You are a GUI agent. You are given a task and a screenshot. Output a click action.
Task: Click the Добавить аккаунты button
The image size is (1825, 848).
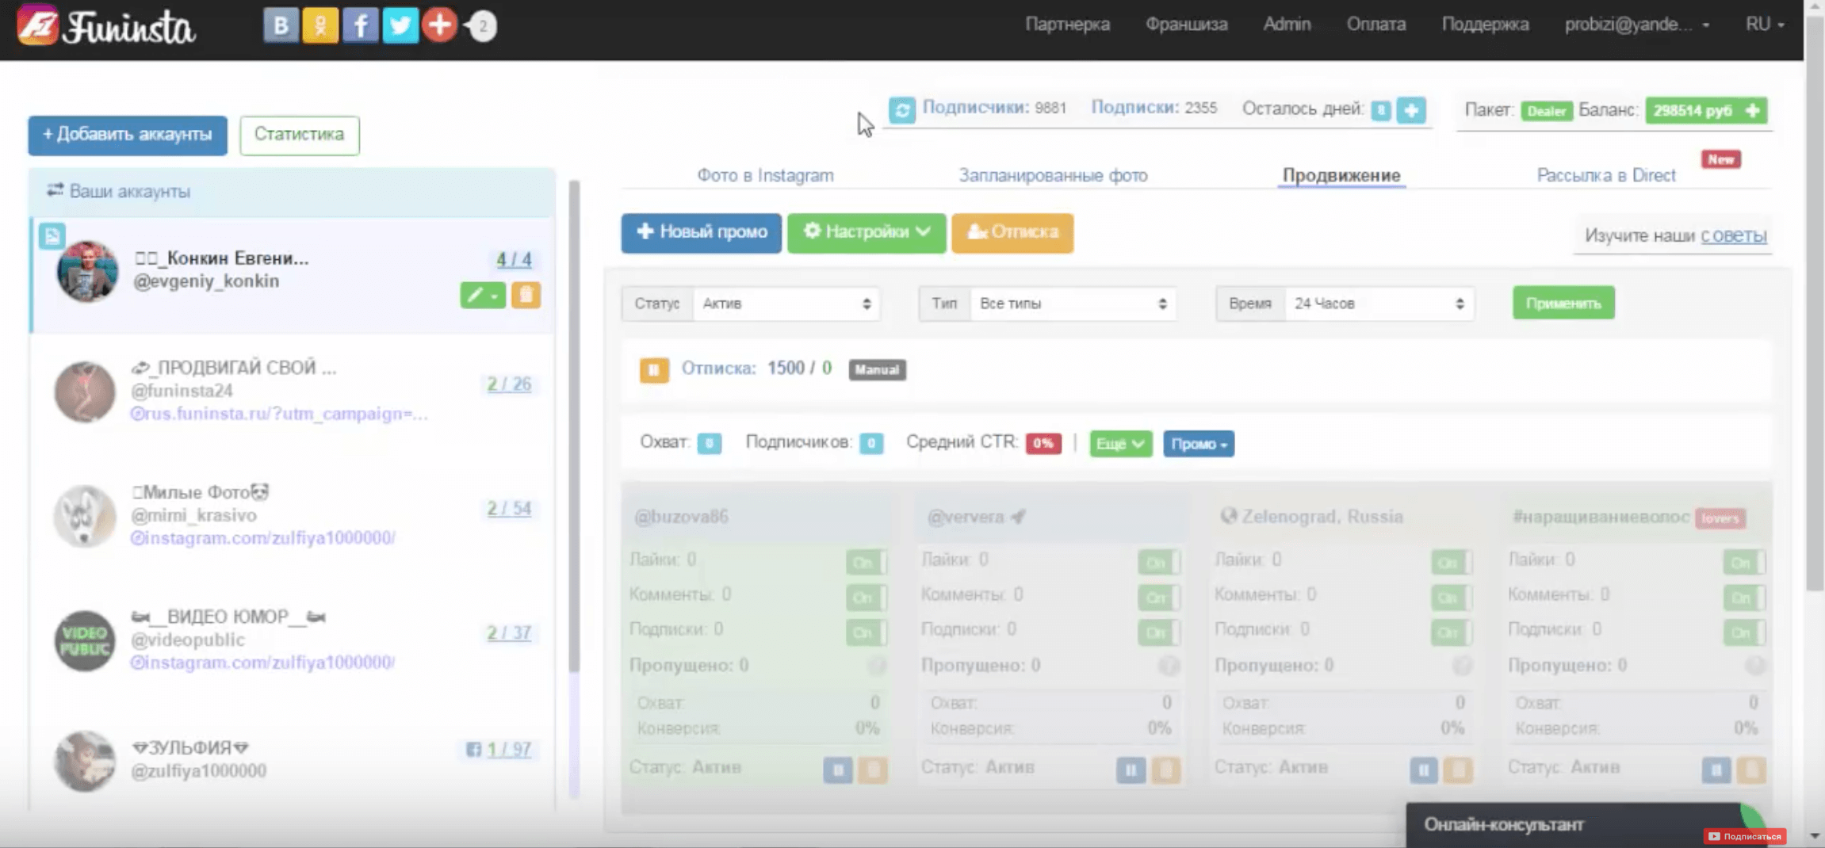pos(128,135)
